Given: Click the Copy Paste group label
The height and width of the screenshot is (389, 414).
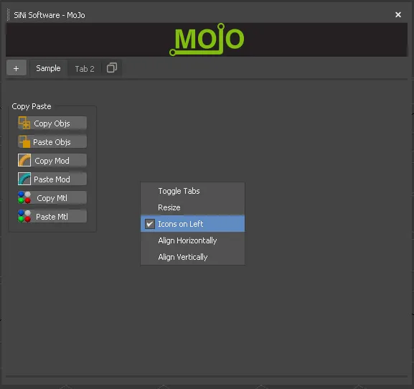Looking at the screenshot, I should coord(32,106).
